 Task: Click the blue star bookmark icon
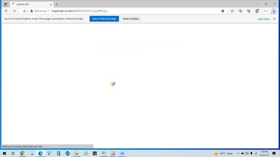223,11
